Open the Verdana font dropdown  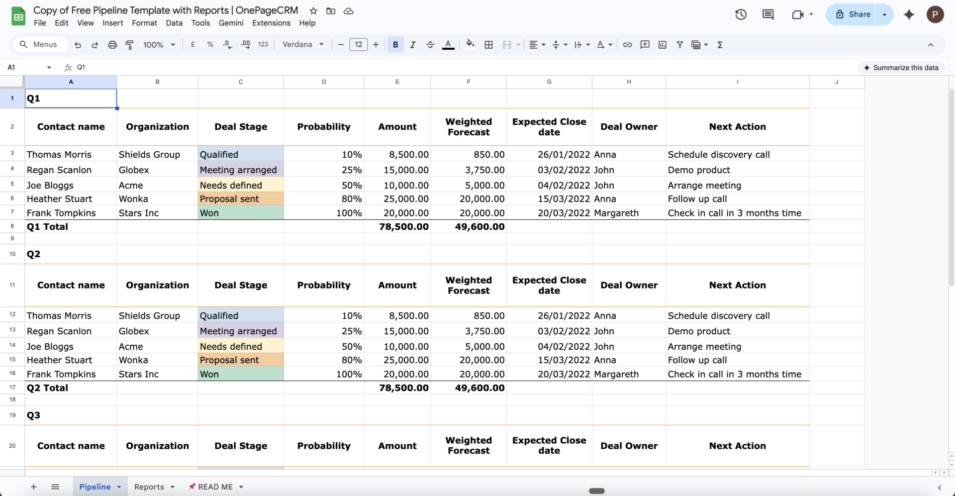303,45
